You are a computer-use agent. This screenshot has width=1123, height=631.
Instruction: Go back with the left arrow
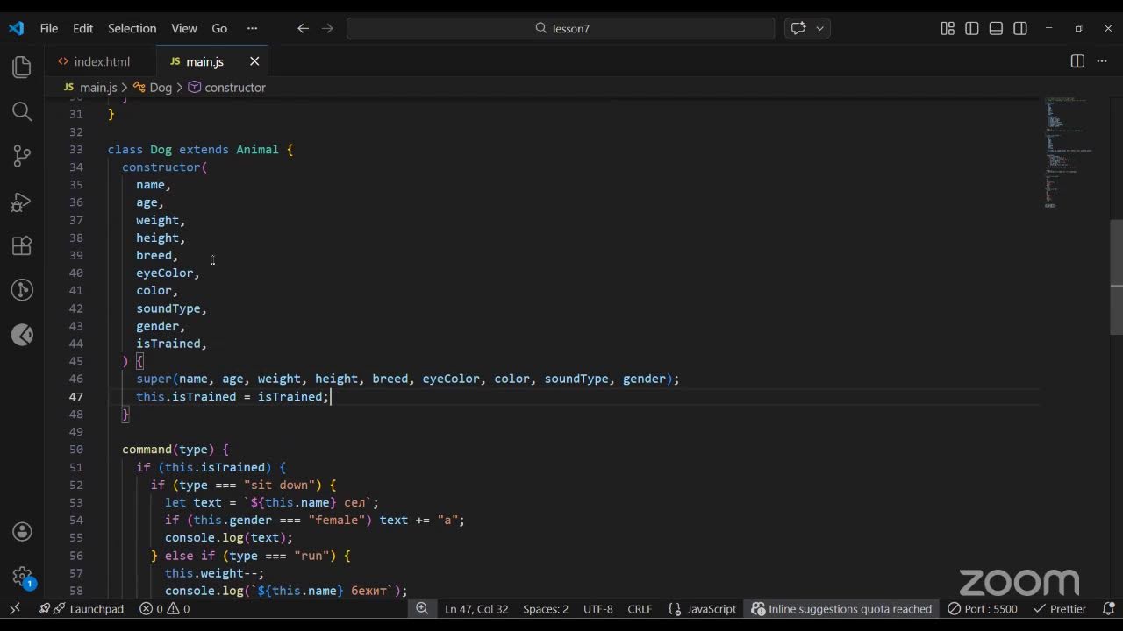click(303, 28)
